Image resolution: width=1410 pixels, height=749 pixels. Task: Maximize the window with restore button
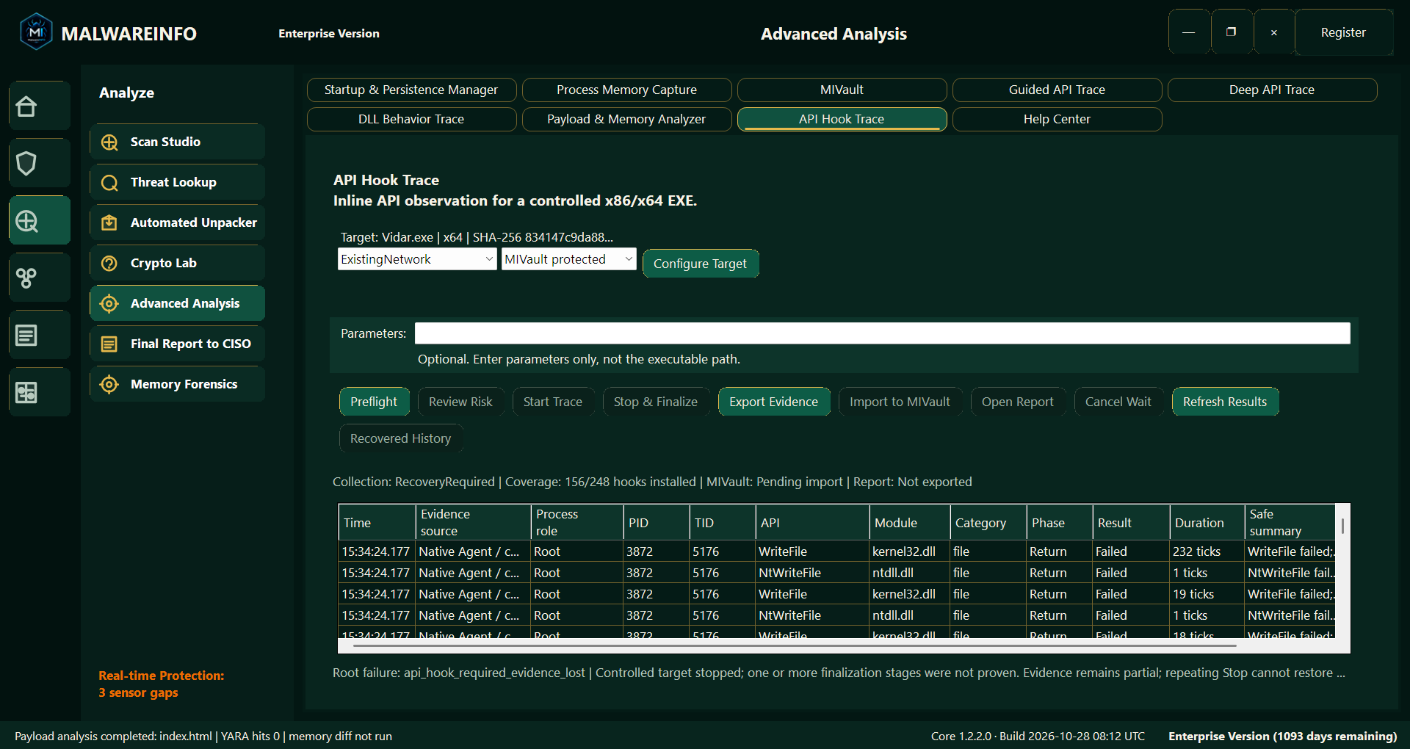[1232, 32]
